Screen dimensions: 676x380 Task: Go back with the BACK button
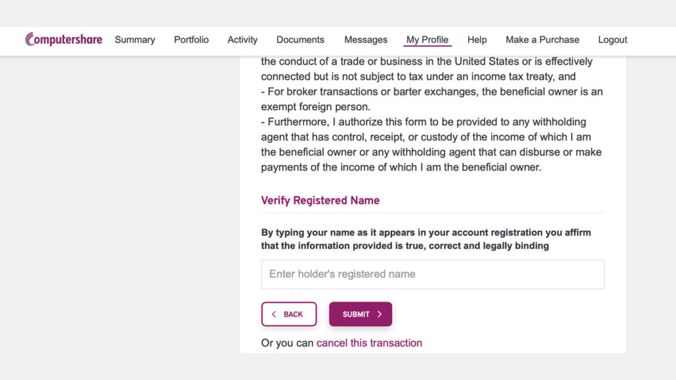289,314
